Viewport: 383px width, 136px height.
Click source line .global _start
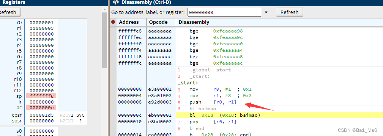pos(210,70)
